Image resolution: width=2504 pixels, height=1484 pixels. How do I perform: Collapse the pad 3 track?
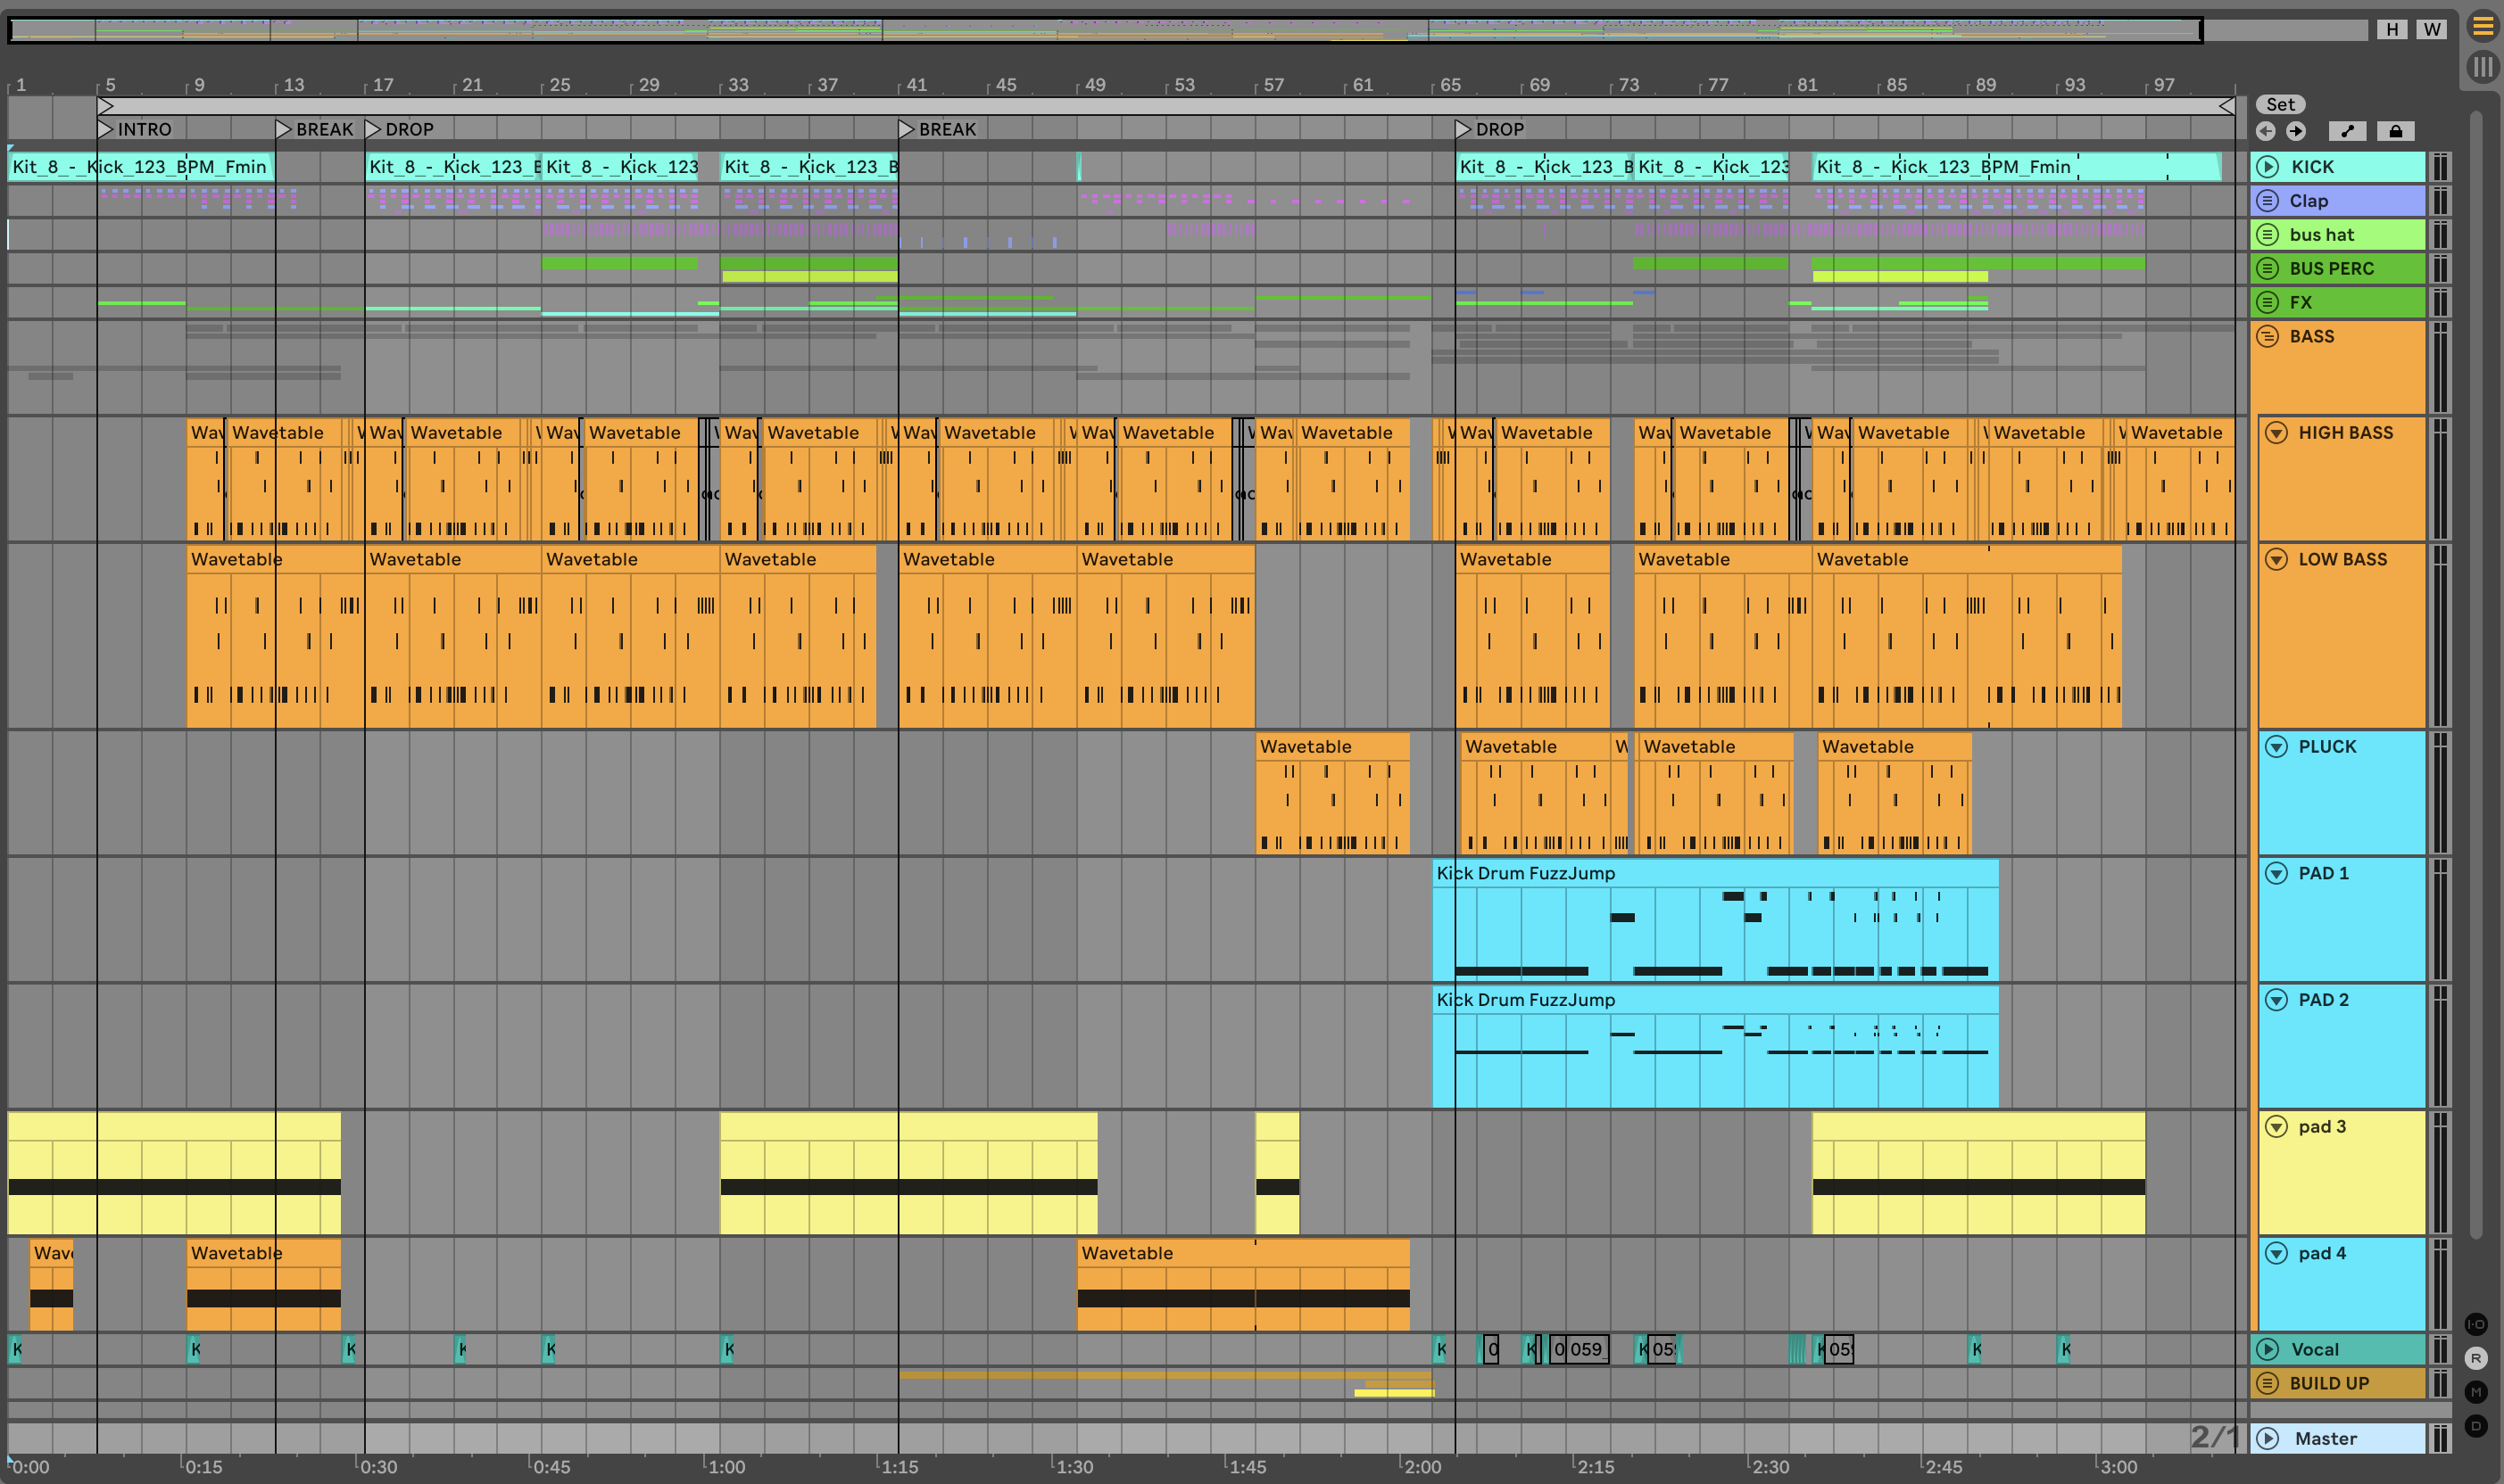click(2276, 1127)
